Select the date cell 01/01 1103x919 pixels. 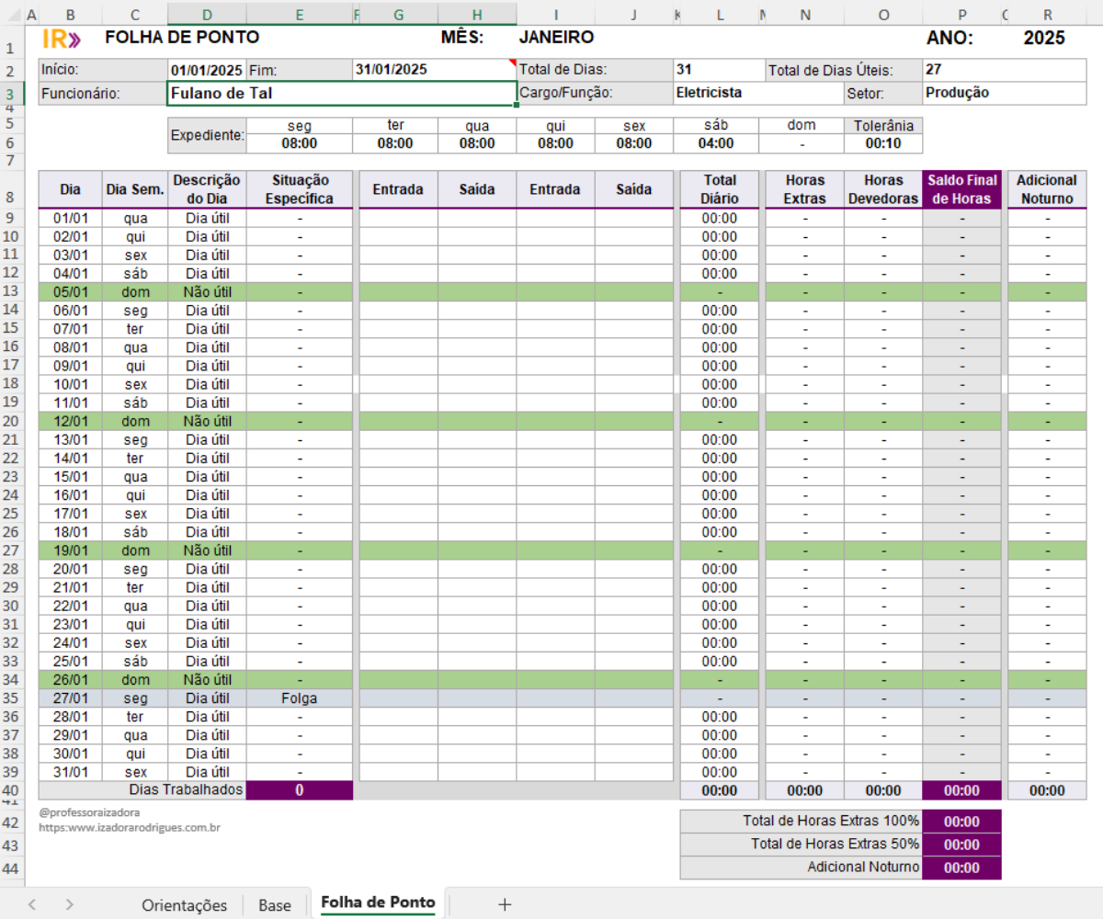click(x=71, y=219)
